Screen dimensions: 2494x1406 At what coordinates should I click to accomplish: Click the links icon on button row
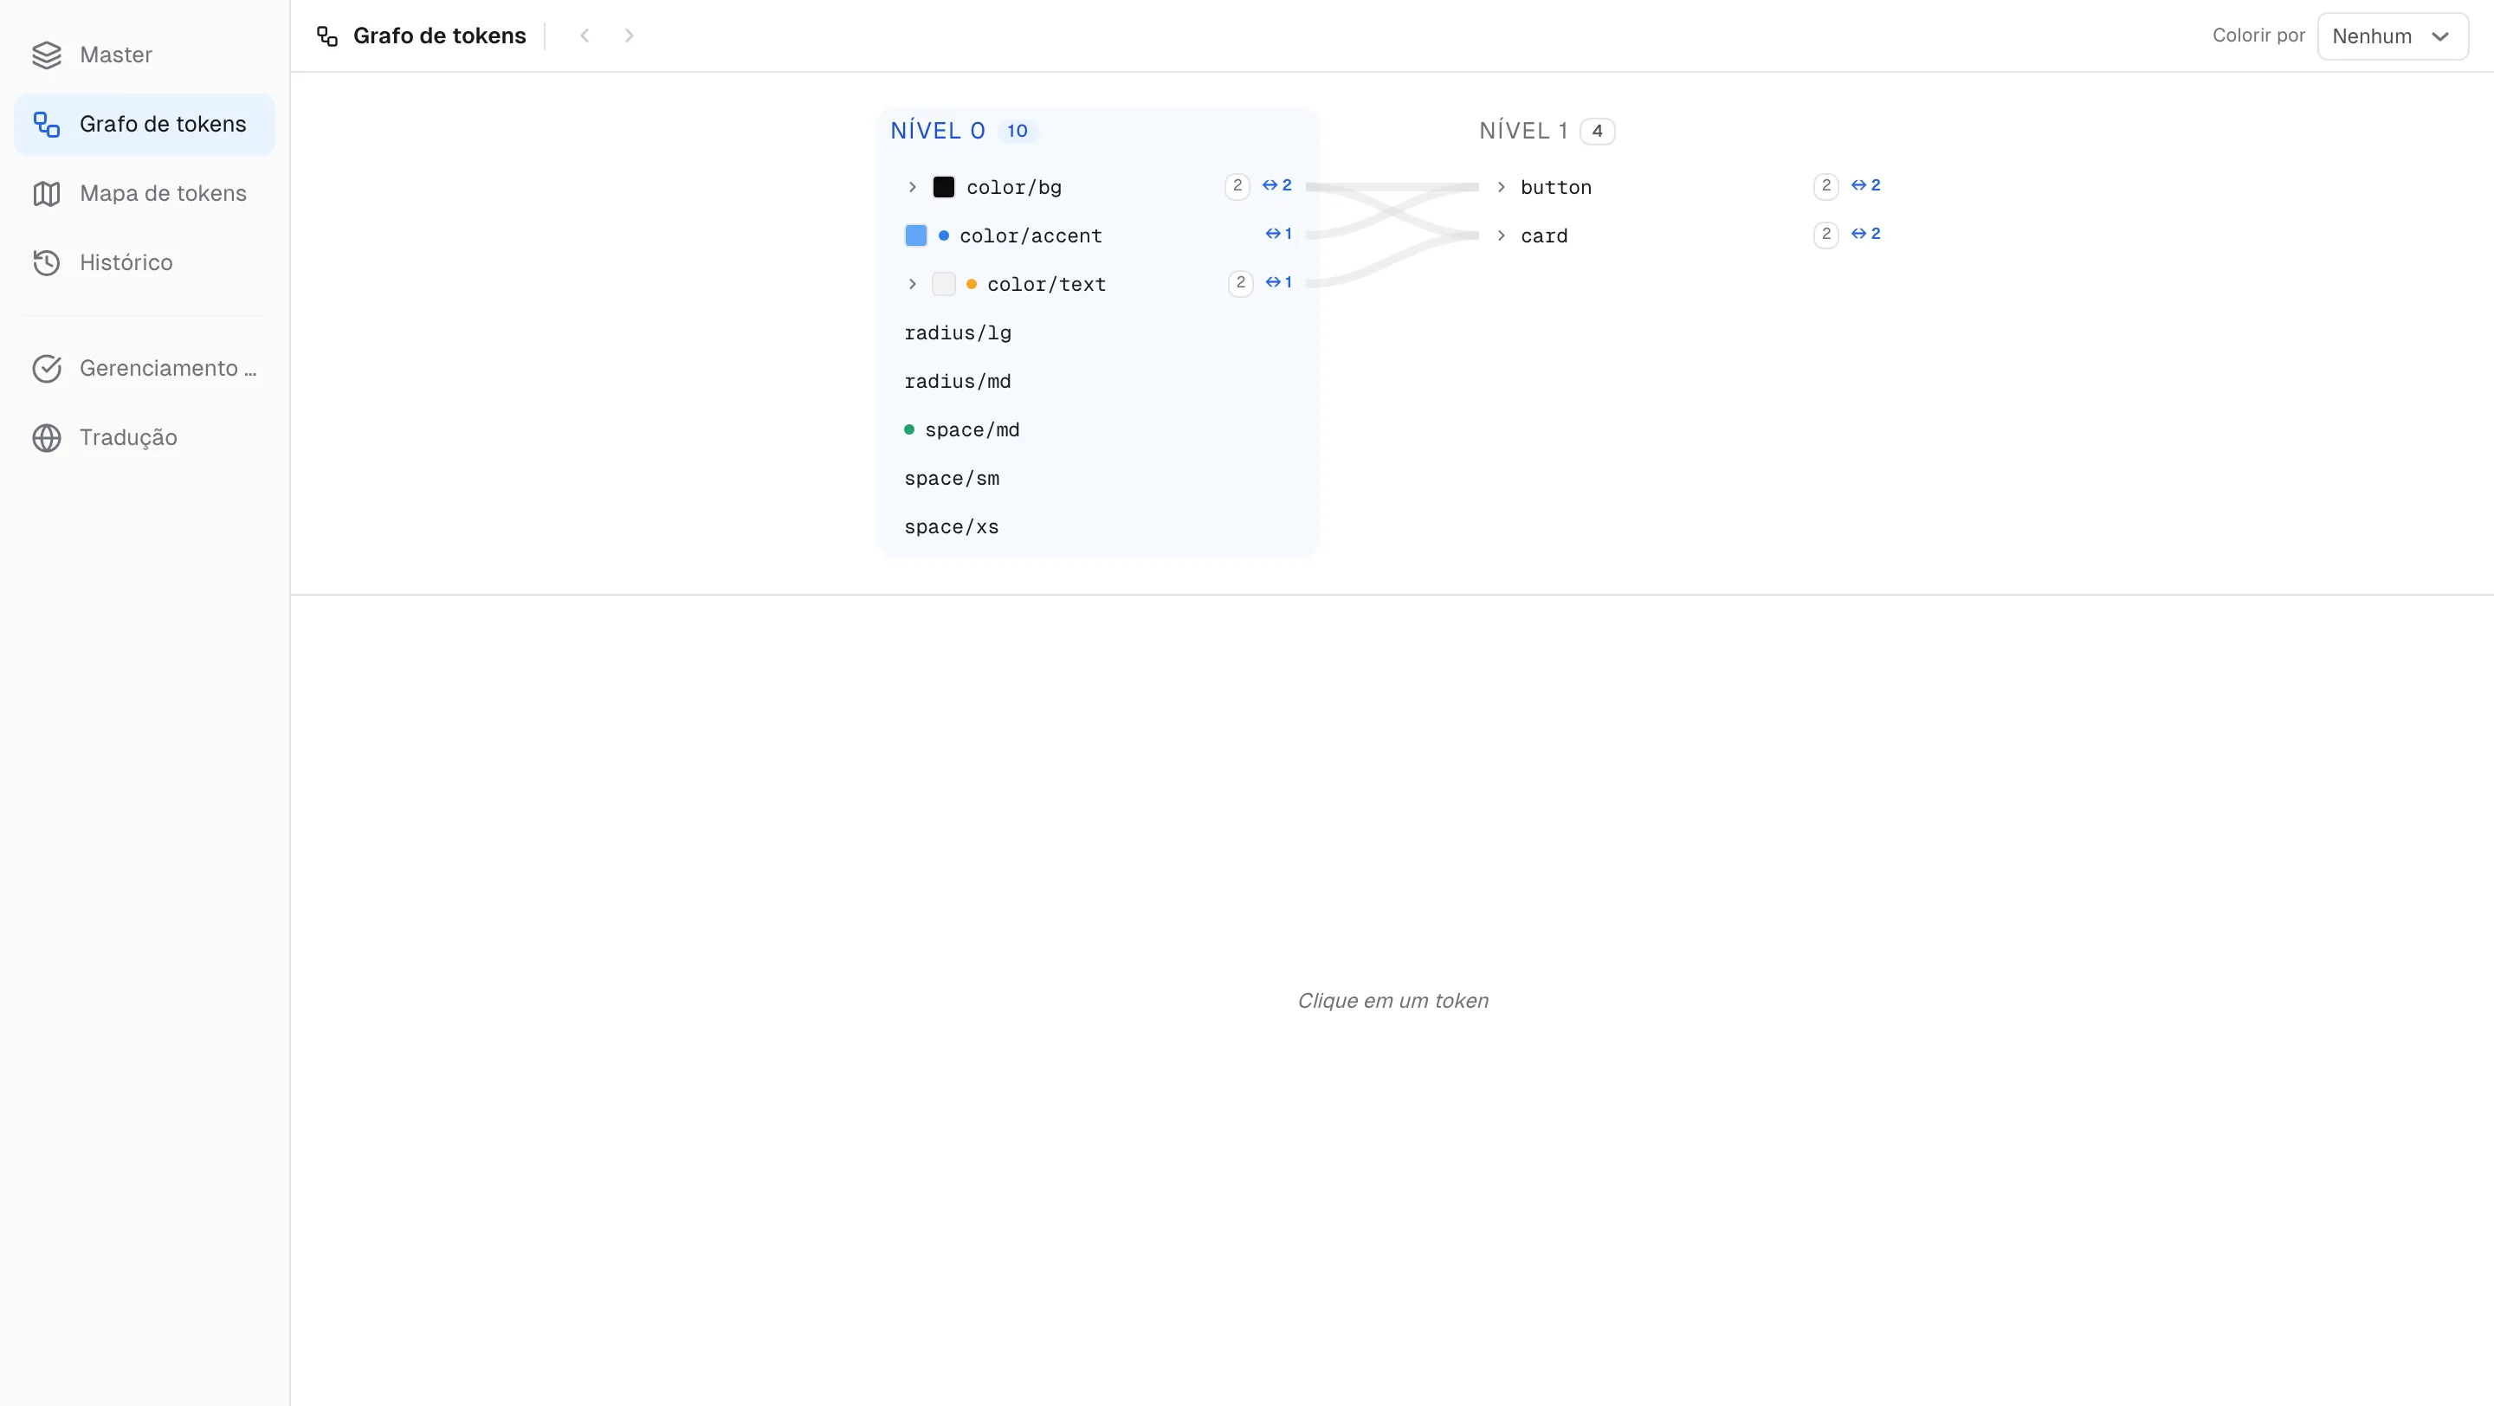[1864, 186]
